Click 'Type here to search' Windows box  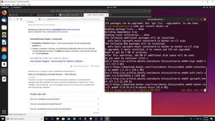[25, 119]
